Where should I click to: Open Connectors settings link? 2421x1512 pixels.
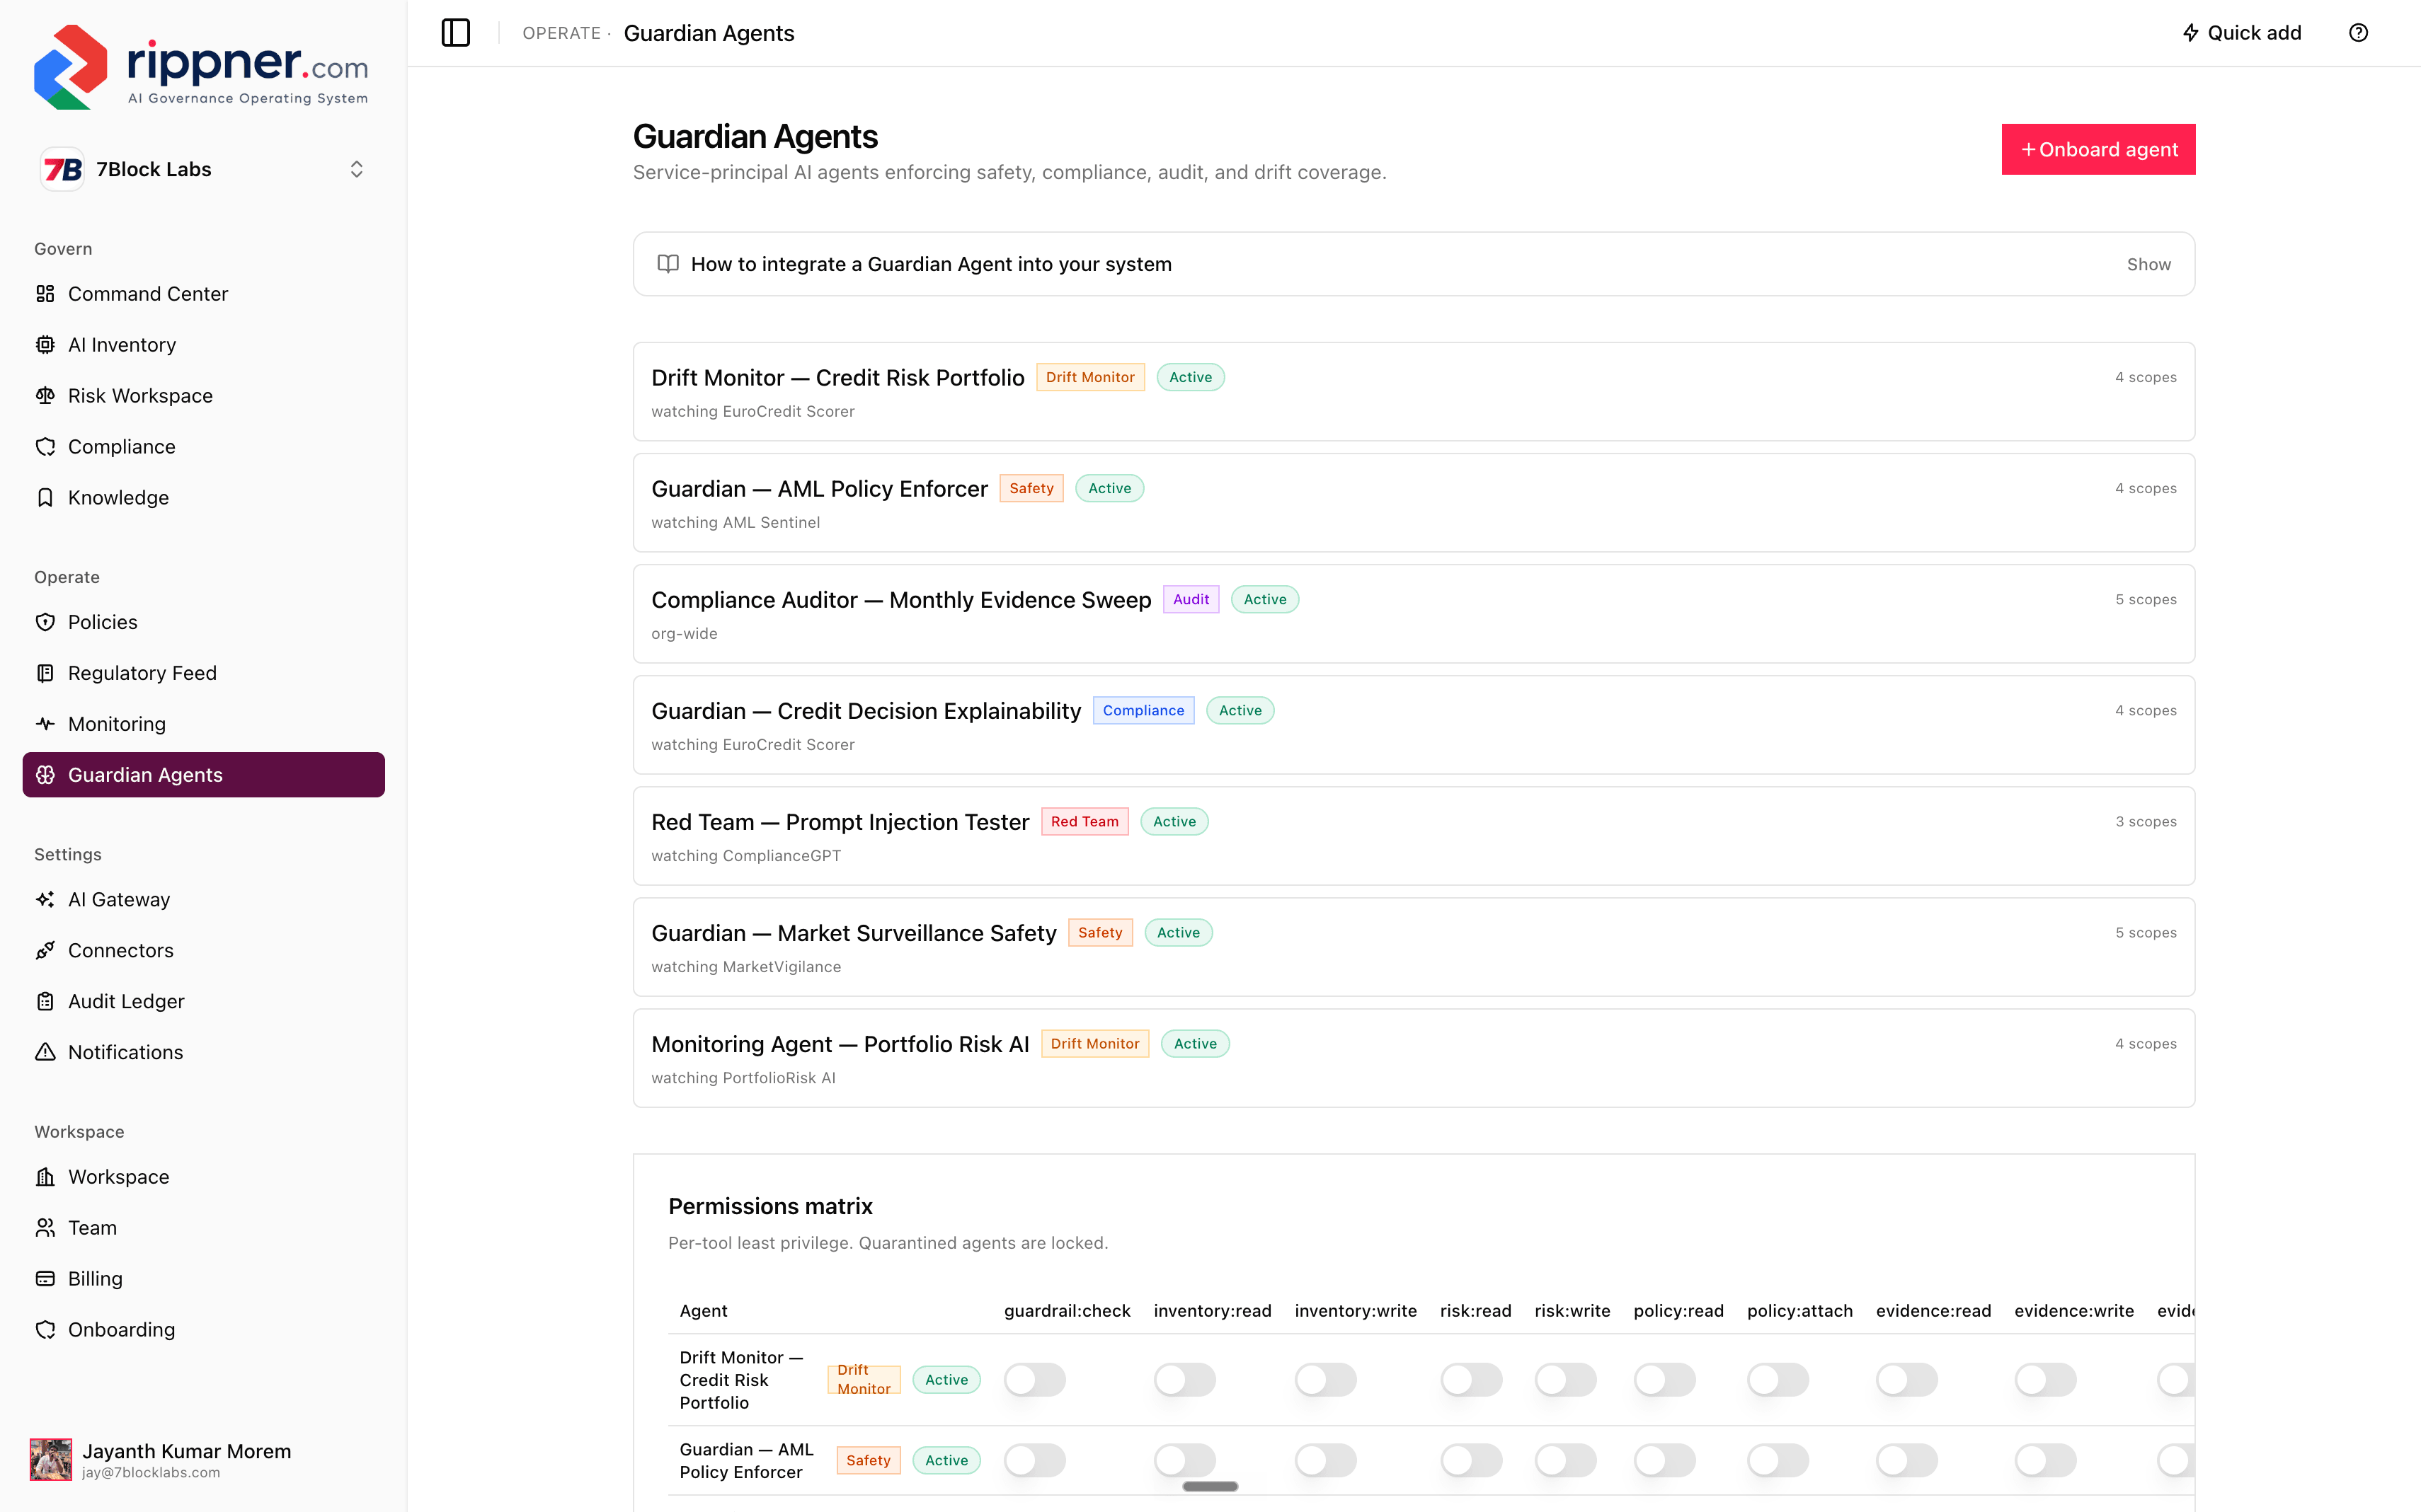point(204,951)
